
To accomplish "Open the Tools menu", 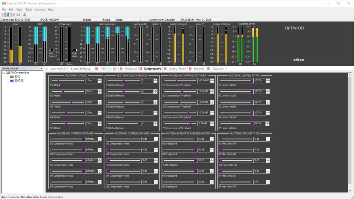I will tap(29, 10).
